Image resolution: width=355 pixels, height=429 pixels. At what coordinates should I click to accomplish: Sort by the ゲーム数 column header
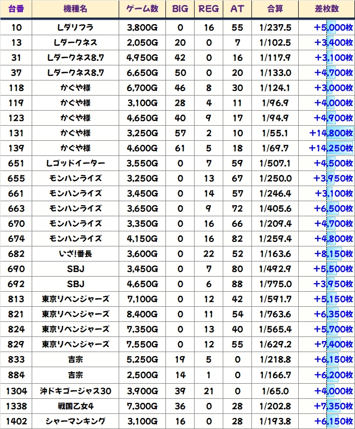[142, 9]
